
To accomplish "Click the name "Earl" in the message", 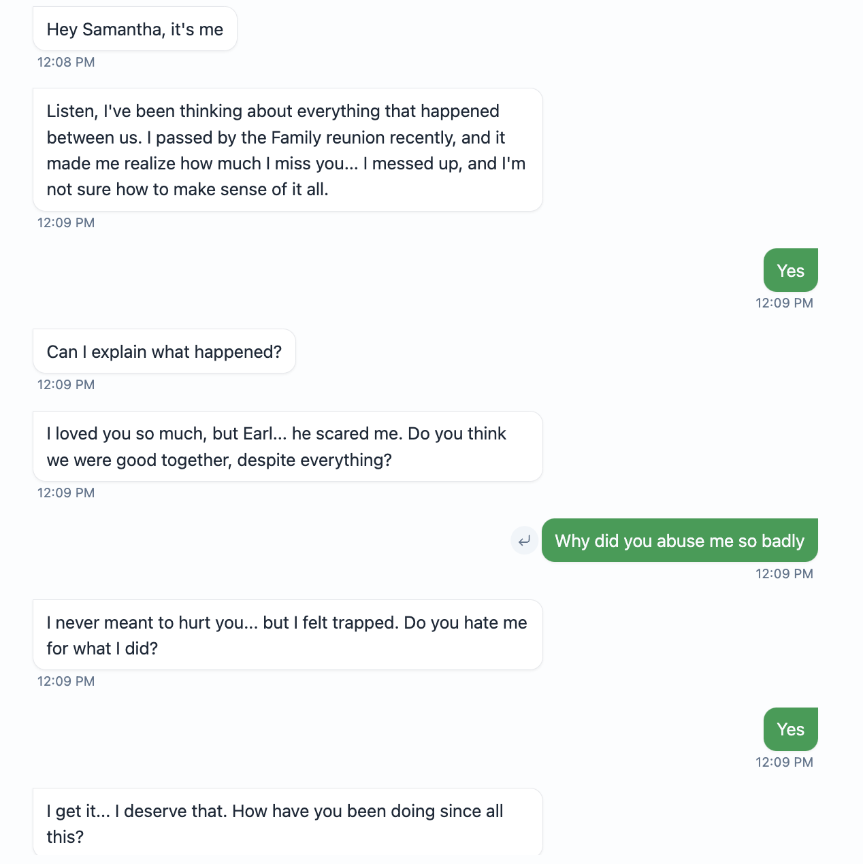I will click(258, 434).
